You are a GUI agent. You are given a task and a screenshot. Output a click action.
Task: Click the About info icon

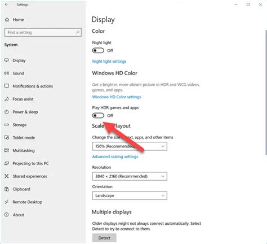coord(7,215)
